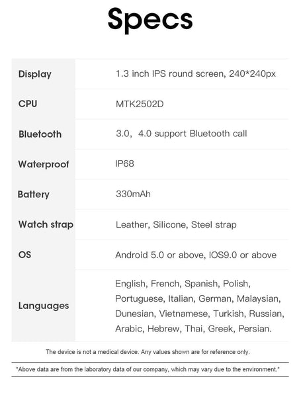The height and width of the screenshot is (397, 301).
Task: Select the Bluetooth row label
Action: pos(40,134)
